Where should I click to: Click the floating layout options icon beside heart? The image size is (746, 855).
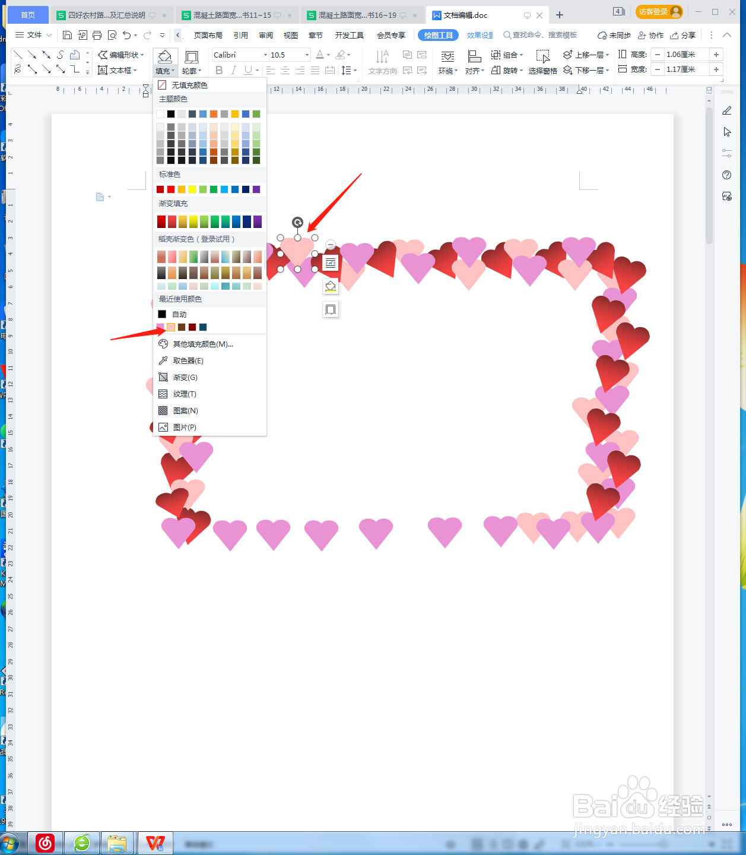pos(331,262)
